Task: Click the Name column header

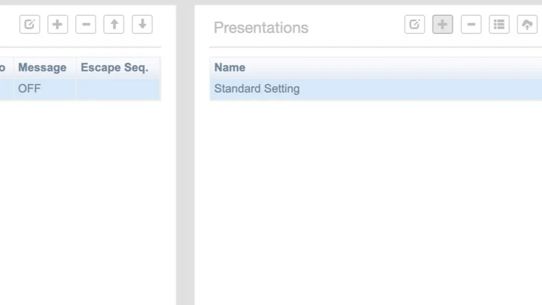Action: tap(230, 67)
